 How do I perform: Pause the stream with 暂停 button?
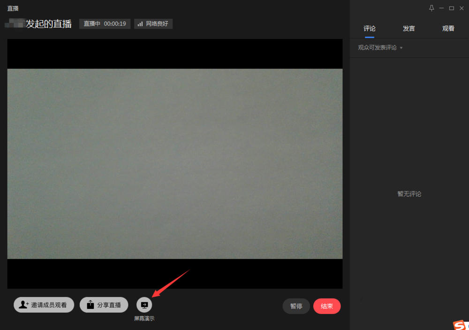296,306
